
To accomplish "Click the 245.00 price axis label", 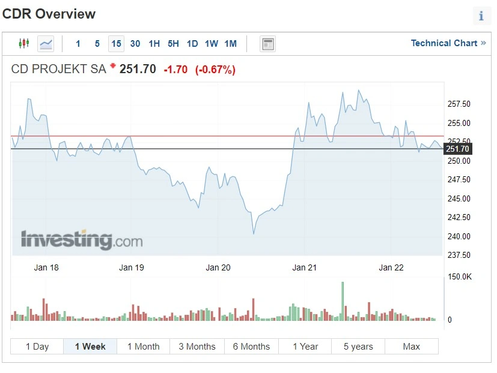I will coord(459,198).
